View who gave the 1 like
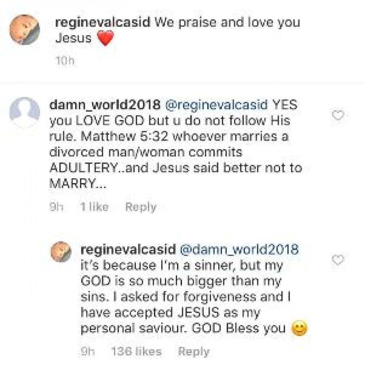Viewport: 365px width, 376px height. (x=94, y=207)
